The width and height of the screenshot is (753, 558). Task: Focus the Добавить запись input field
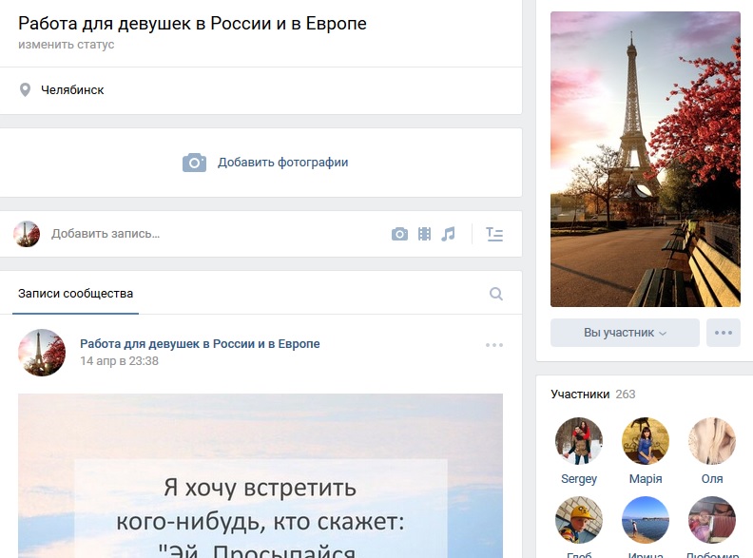tap(216, 234)
